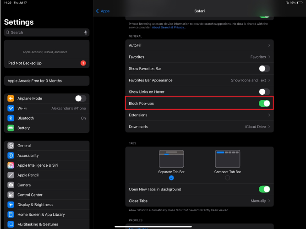
Task: Open Apple Account, iCloud, and more
Action: pyautogui.click(x=47, y=49)
